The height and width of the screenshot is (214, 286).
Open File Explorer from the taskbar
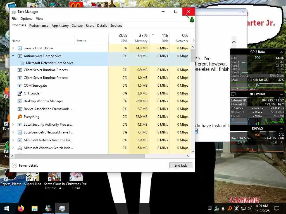34,208
